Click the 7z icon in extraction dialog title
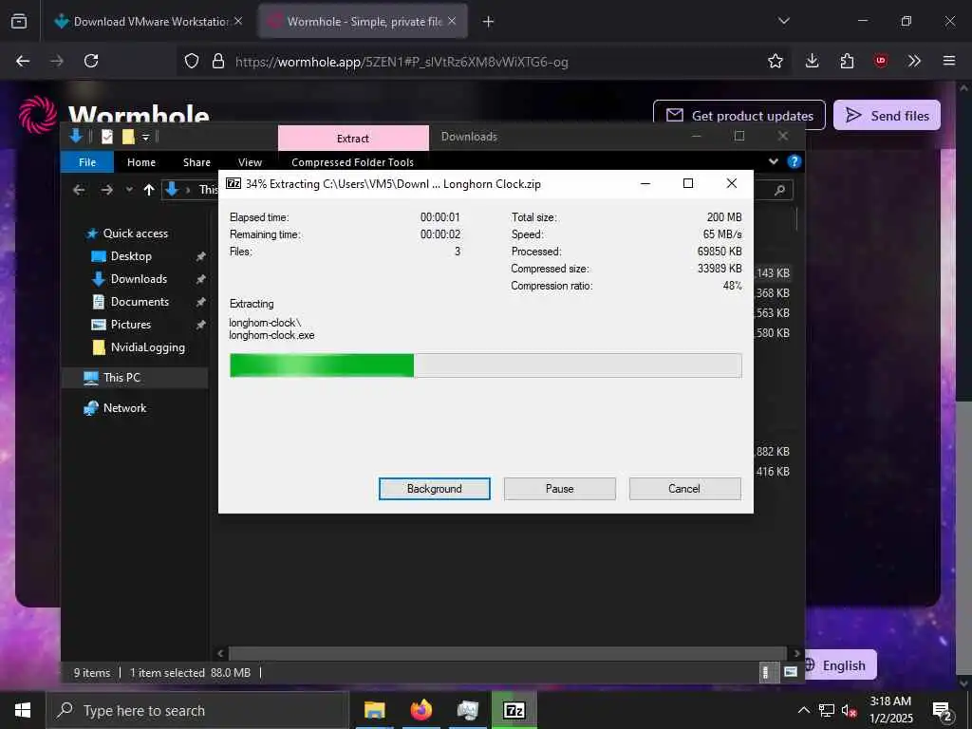This screenshot has height=729, width=972. tap(234, 183)
